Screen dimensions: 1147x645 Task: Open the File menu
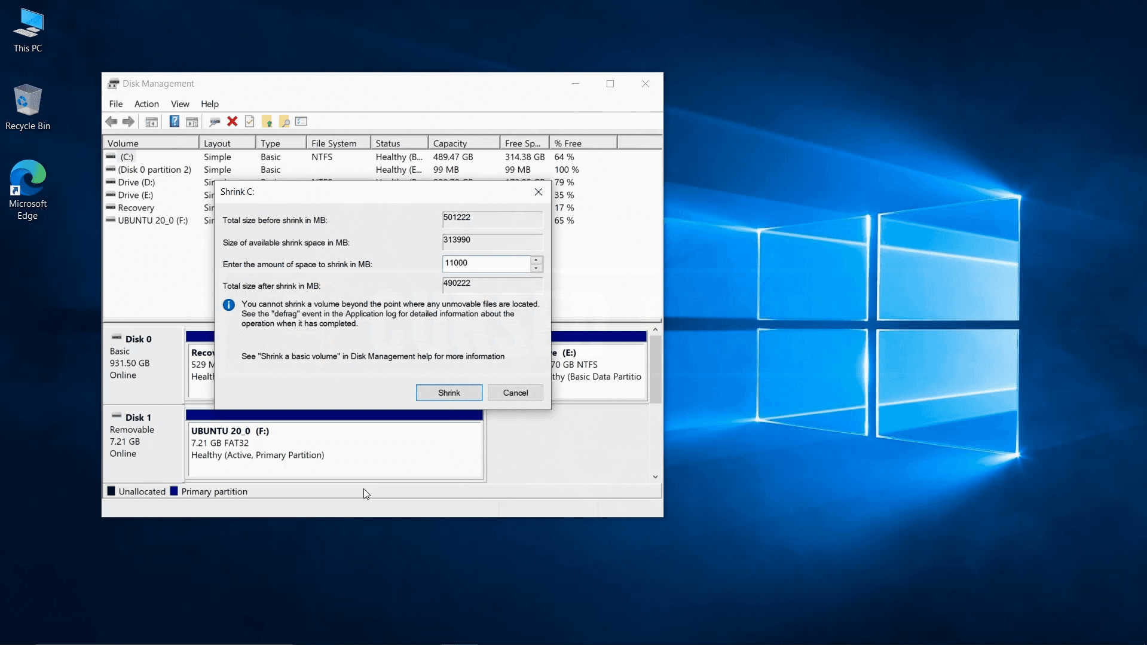(116, 104)
